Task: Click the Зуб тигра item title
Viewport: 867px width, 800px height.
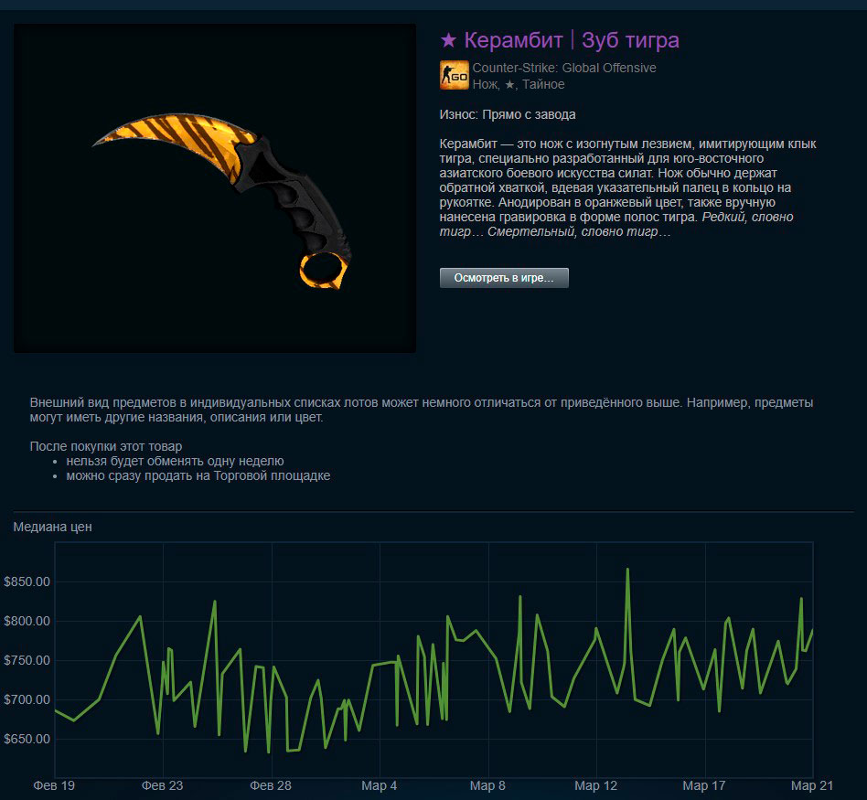Action: (x=630, y=40)
